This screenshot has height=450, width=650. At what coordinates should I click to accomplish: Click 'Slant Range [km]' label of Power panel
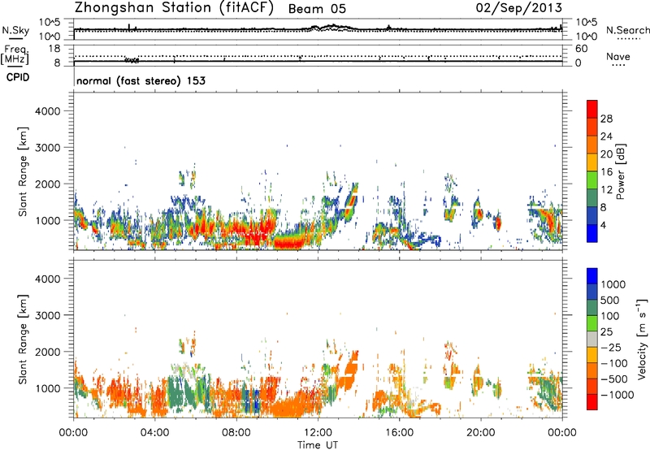[x=23, y=171]
